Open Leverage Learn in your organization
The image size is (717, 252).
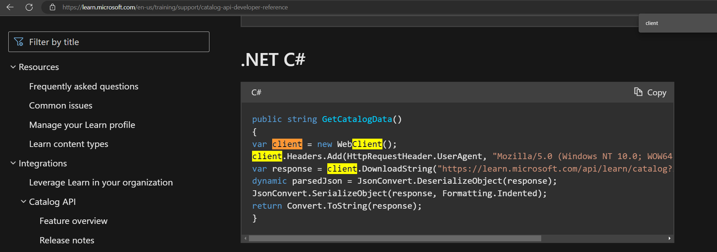point(101,182)
